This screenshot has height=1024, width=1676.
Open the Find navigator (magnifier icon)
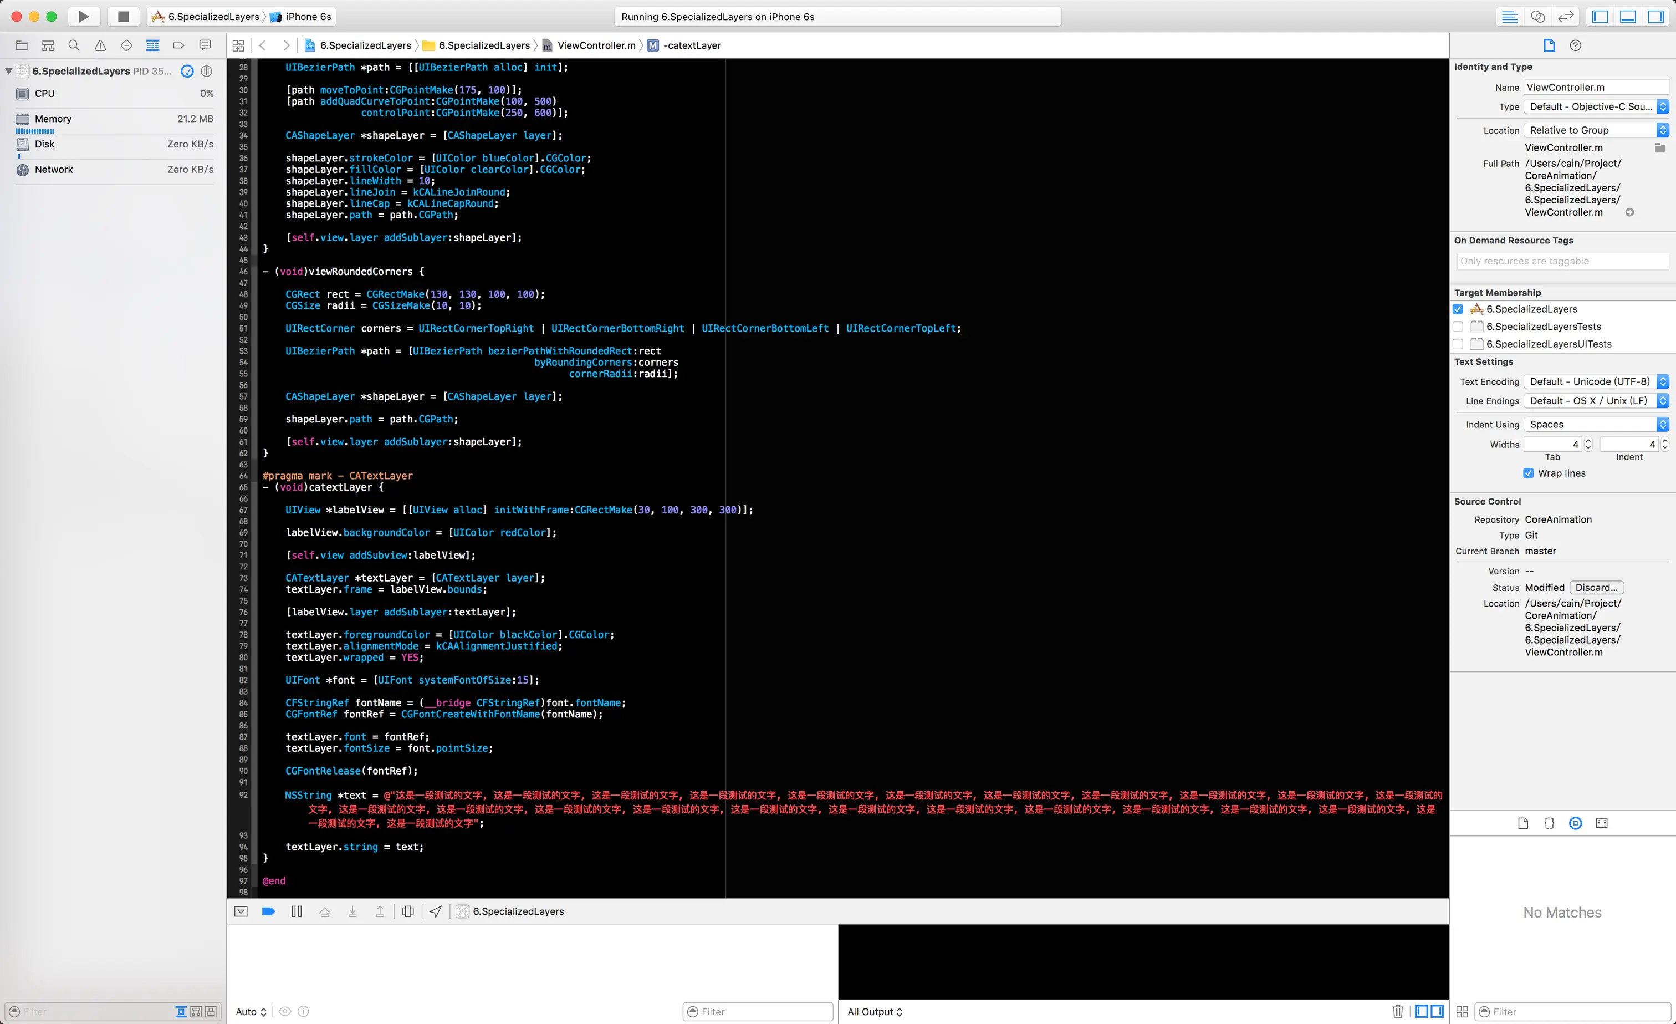(74, 45)
